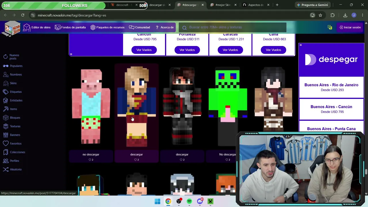The width and height of the screenshot is (368, 207).
Task: Click the Iniciar sesión button
Action: [350, 27]
